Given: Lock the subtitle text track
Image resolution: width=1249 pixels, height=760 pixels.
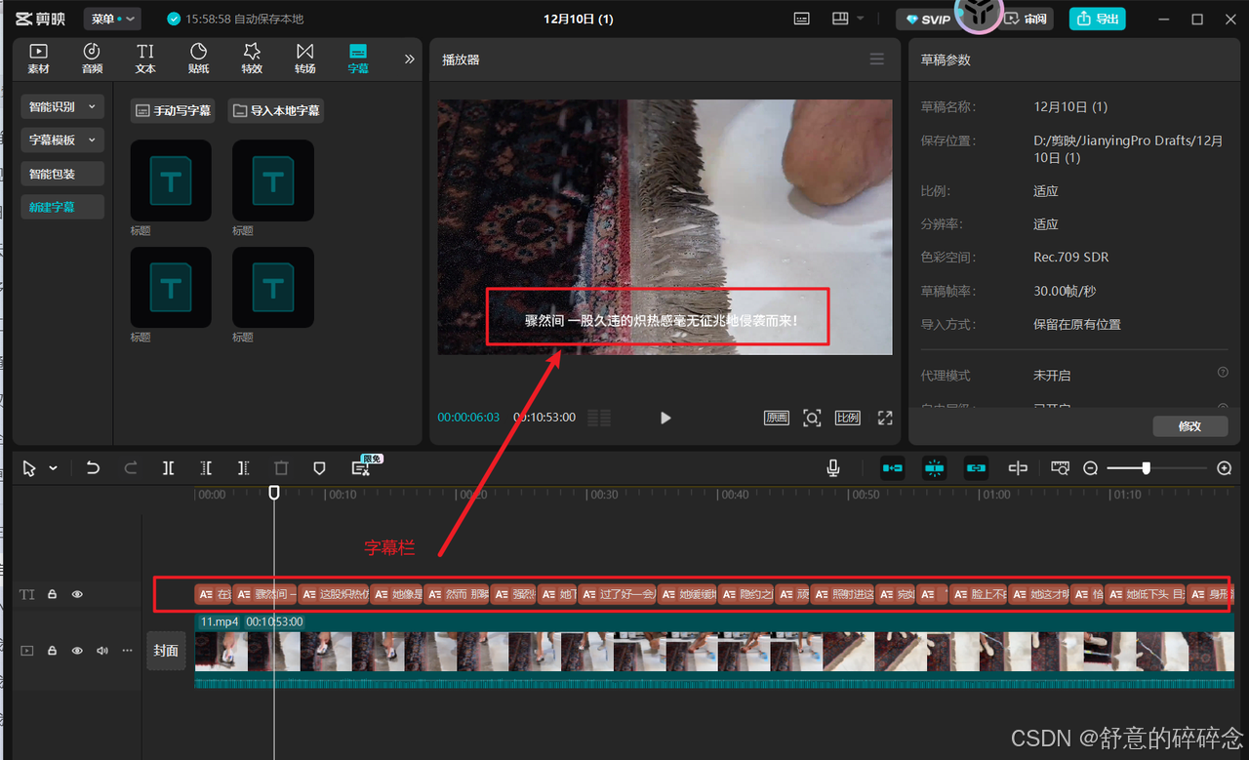Looking at the screenshot, I should [x=53, y=594].
